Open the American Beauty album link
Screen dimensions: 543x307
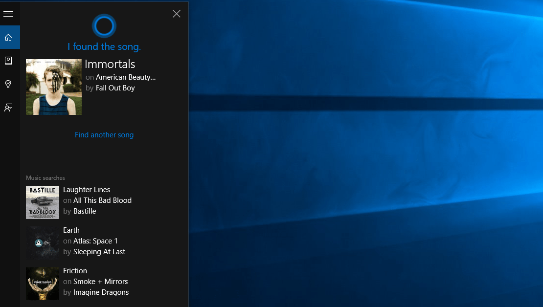point(126,77)
